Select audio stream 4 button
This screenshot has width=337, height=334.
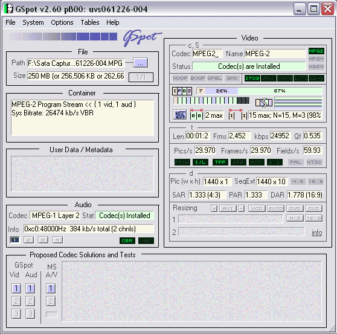(58, 240)
